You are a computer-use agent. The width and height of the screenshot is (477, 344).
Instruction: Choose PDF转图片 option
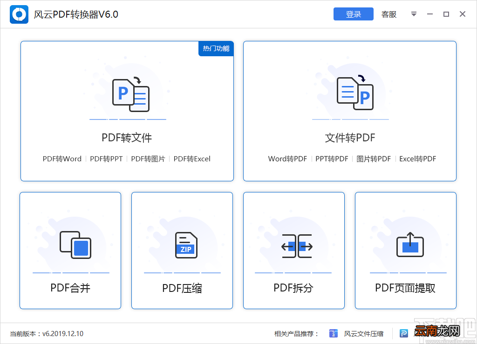coord(148,159)
